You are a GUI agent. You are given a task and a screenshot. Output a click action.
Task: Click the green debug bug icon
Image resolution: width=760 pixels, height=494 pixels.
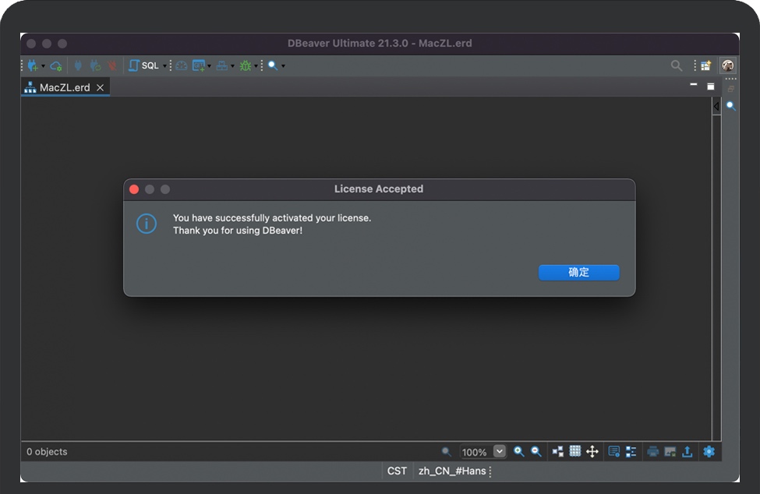(246, 65)
